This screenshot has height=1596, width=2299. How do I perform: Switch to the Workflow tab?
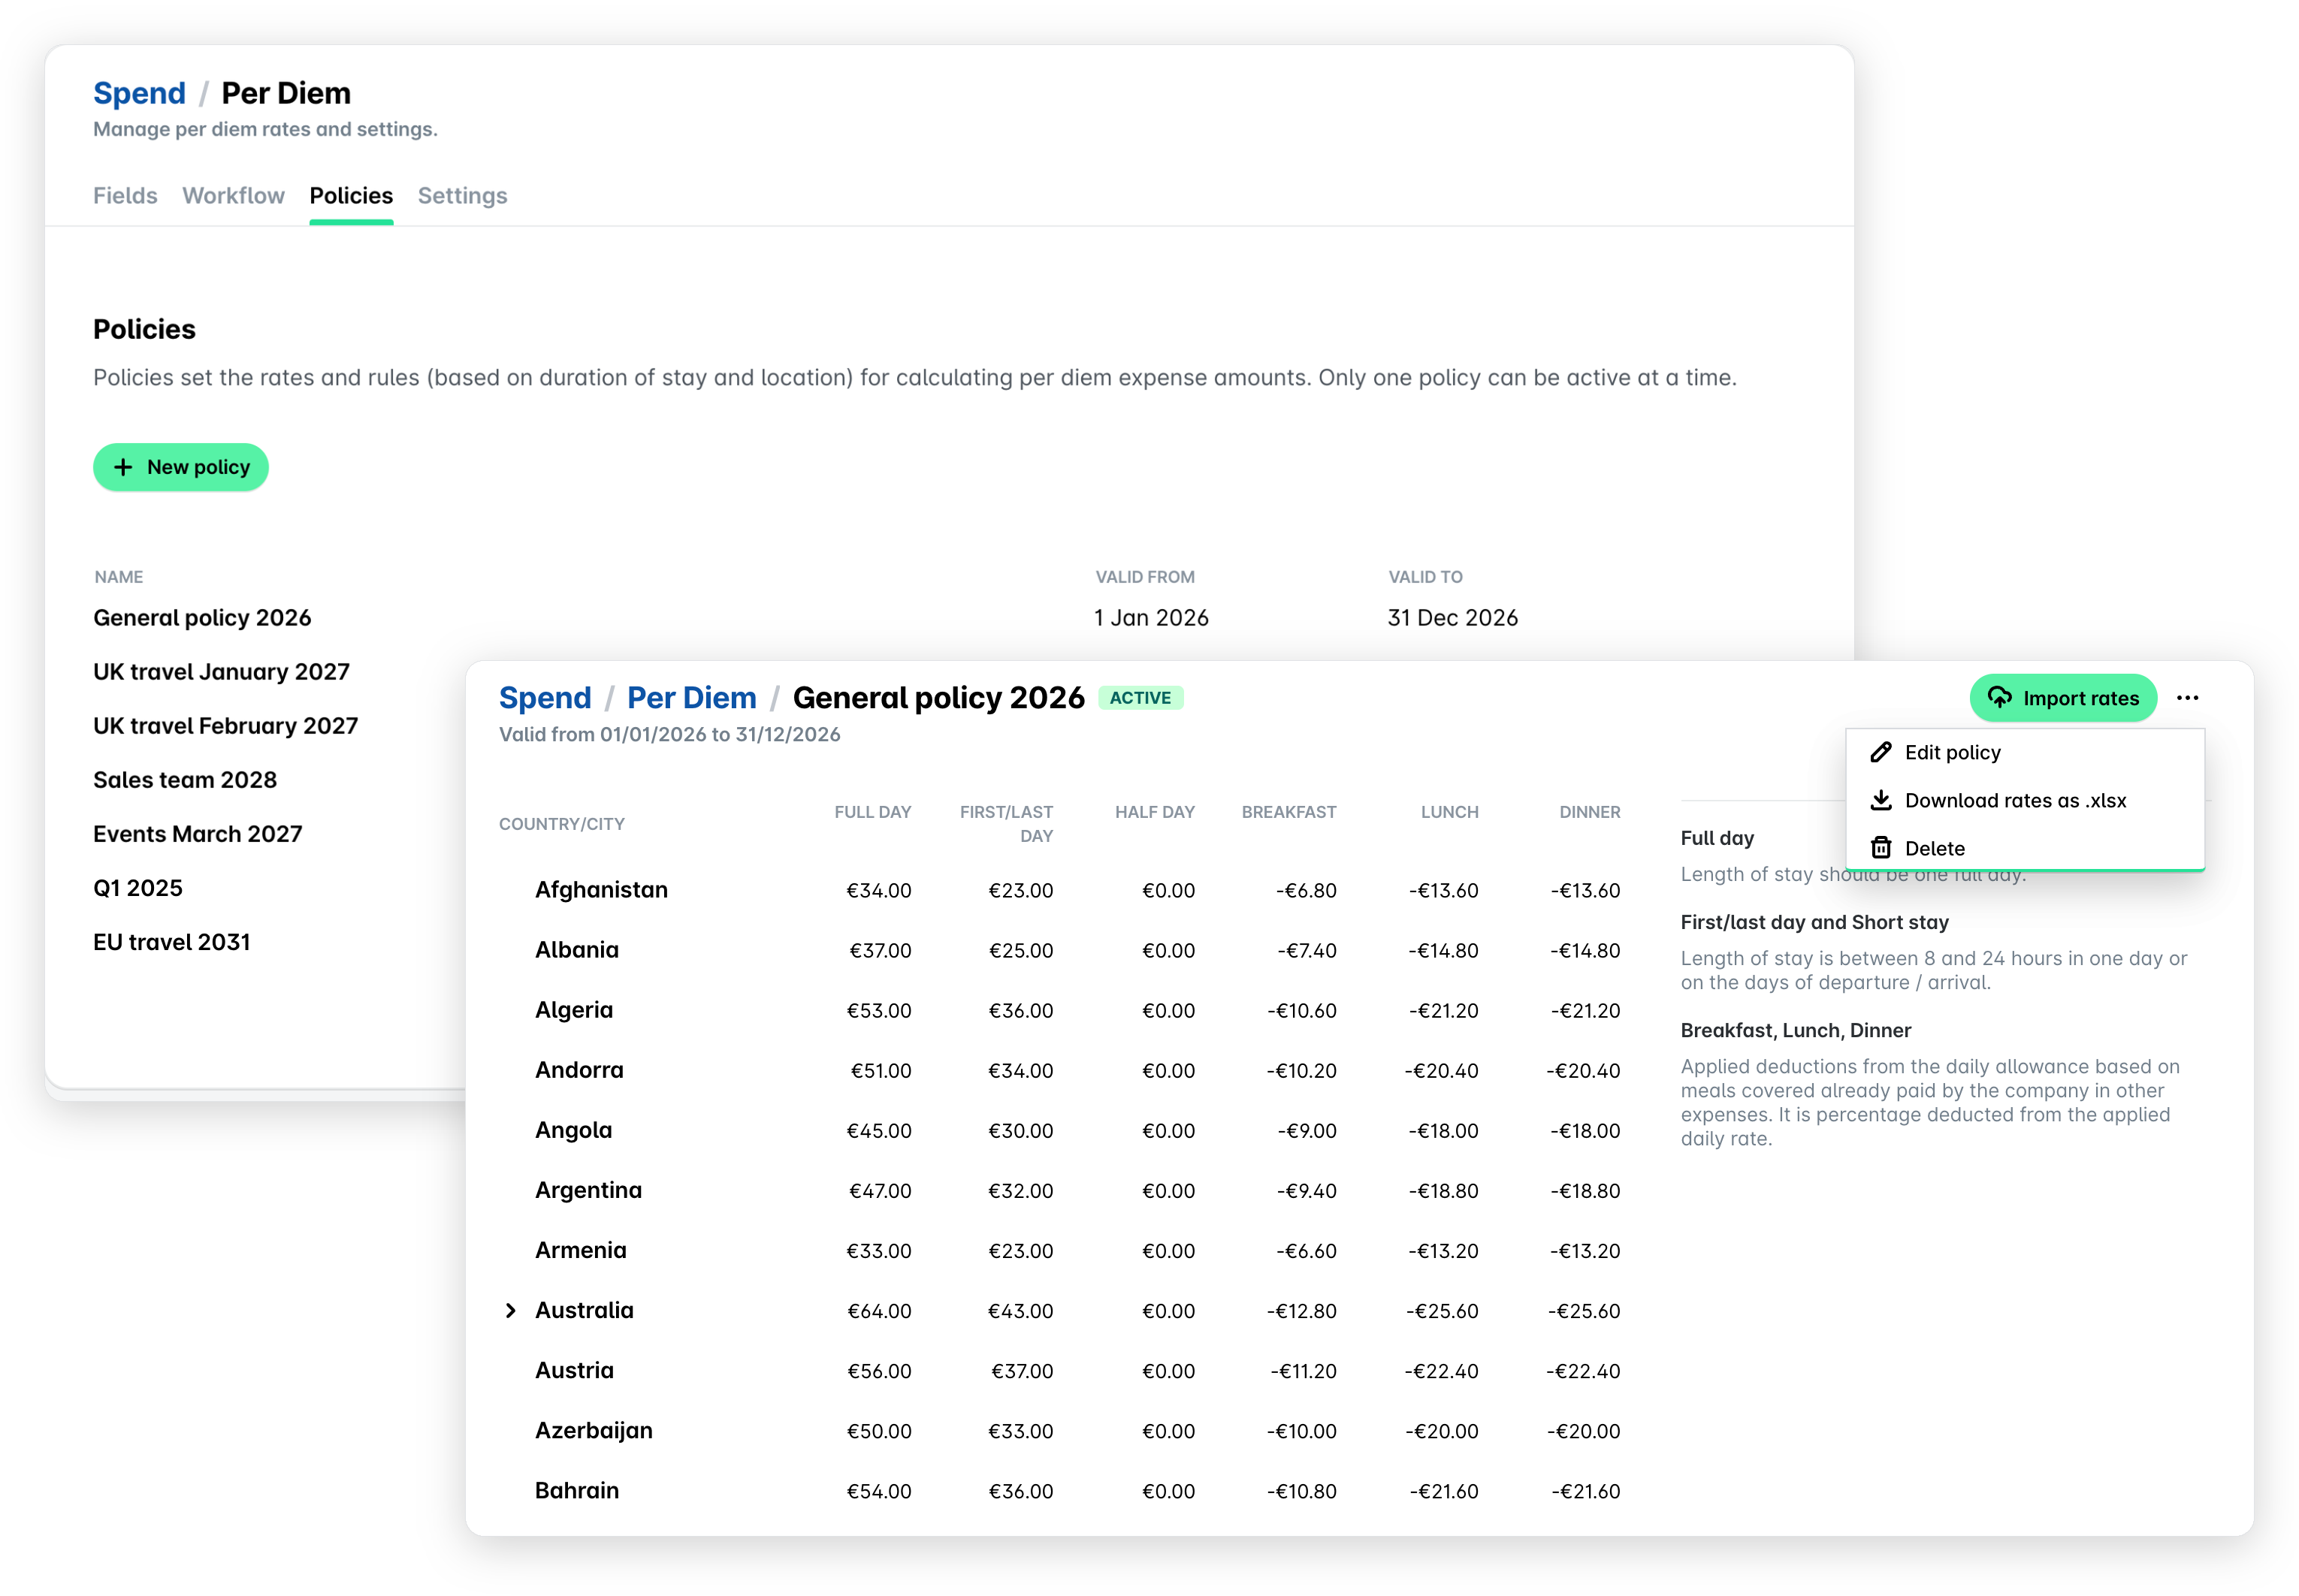233,196
